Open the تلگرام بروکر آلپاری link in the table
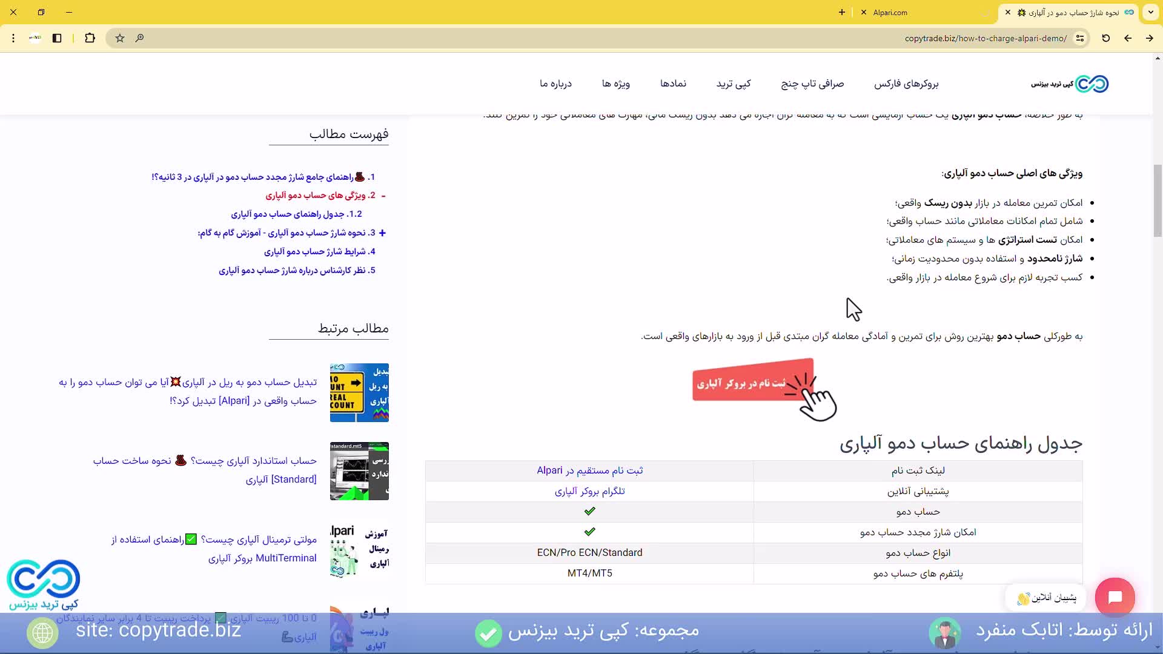The width and height of the screenshot is (1163, 654). 589,491
